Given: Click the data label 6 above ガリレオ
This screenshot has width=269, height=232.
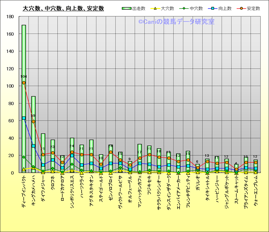Looking at the screenshot, I should click(x=197, y=162).
